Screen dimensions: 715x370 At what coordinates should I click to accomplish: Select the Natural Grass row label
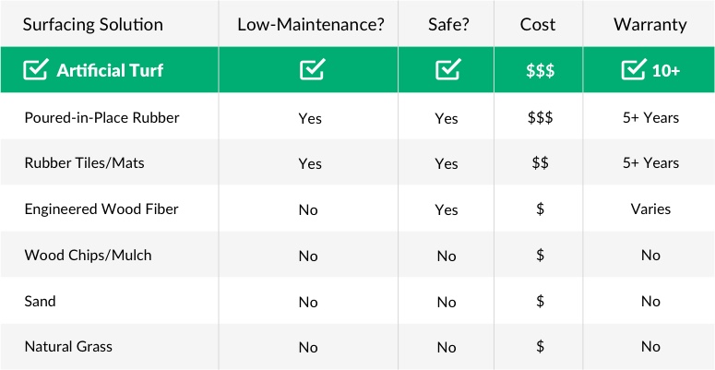click(68, 347)
